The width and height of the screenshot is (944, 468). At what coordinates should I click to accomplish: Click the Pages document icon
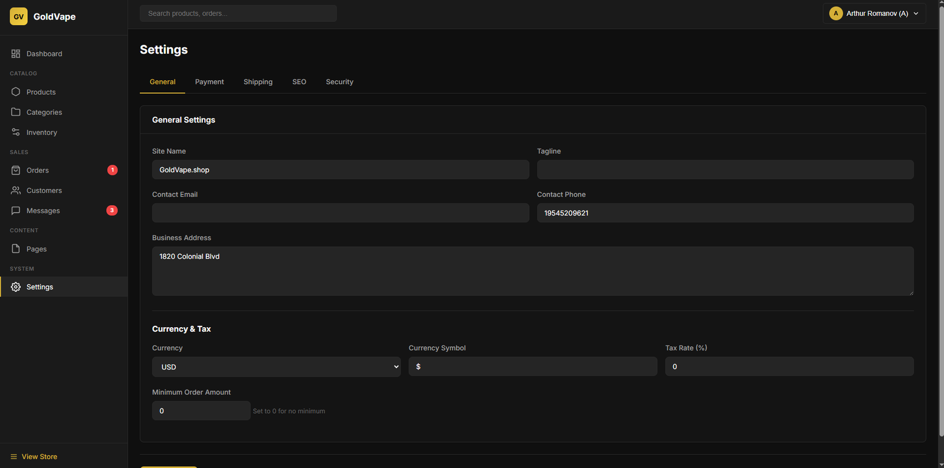pyautogui.click(x=16, y=249)
